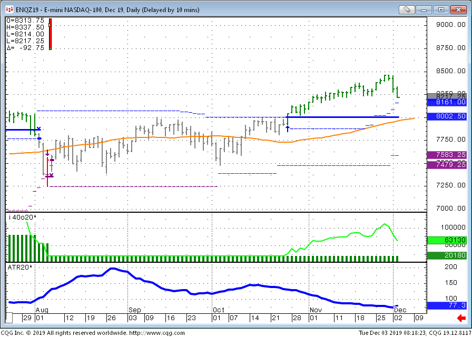Click the small white box left of date axis

point(9,318)
